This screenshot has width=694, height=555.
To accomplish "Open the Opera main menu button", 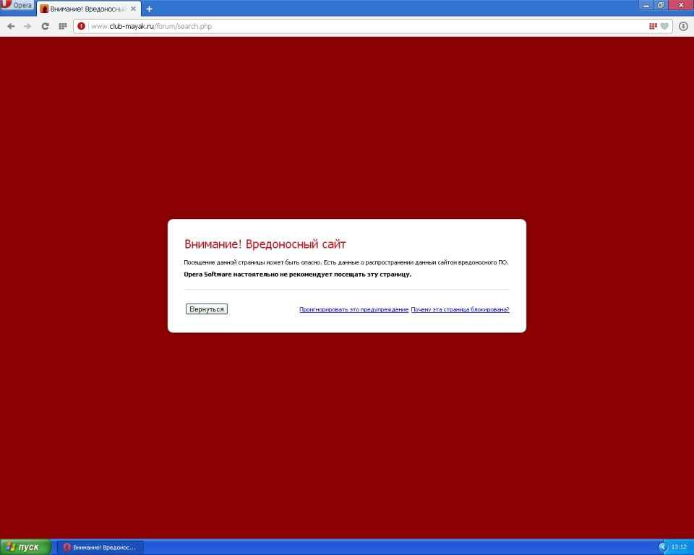I will point(17,5).
